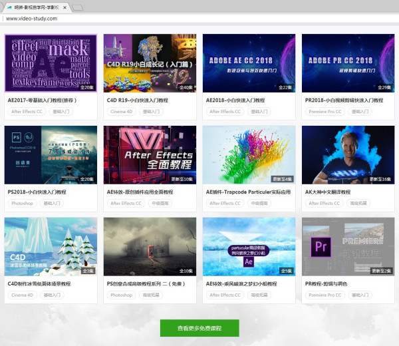This screenshot has width=399, height=346.
Task: Click the favicon in the browser tab
Action: (x=10, y=7)
